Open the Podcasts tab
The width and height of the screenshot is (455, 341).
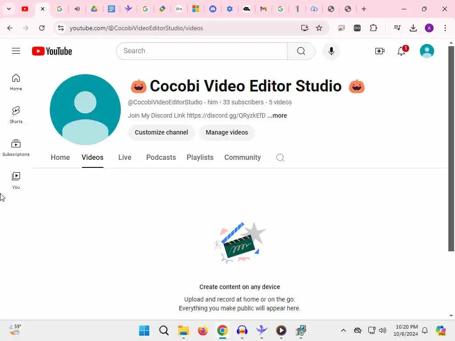(x=161, y=158)
